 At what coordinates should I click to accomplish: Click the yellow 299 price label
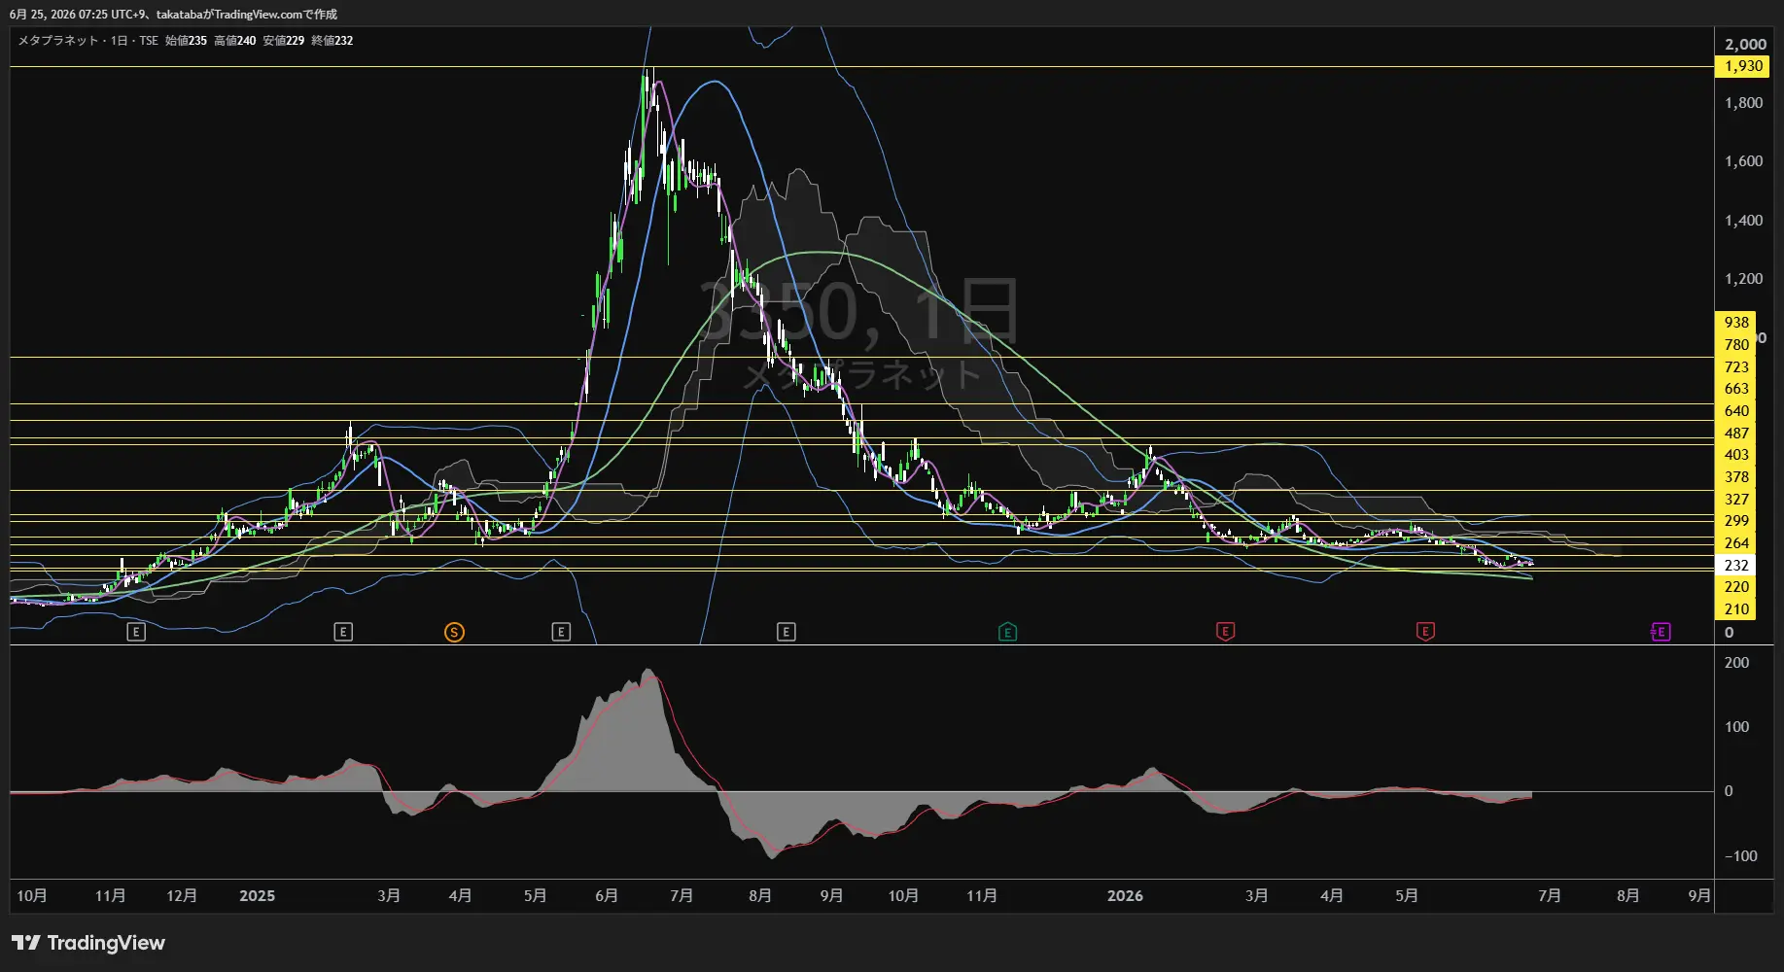(1736, 521)
